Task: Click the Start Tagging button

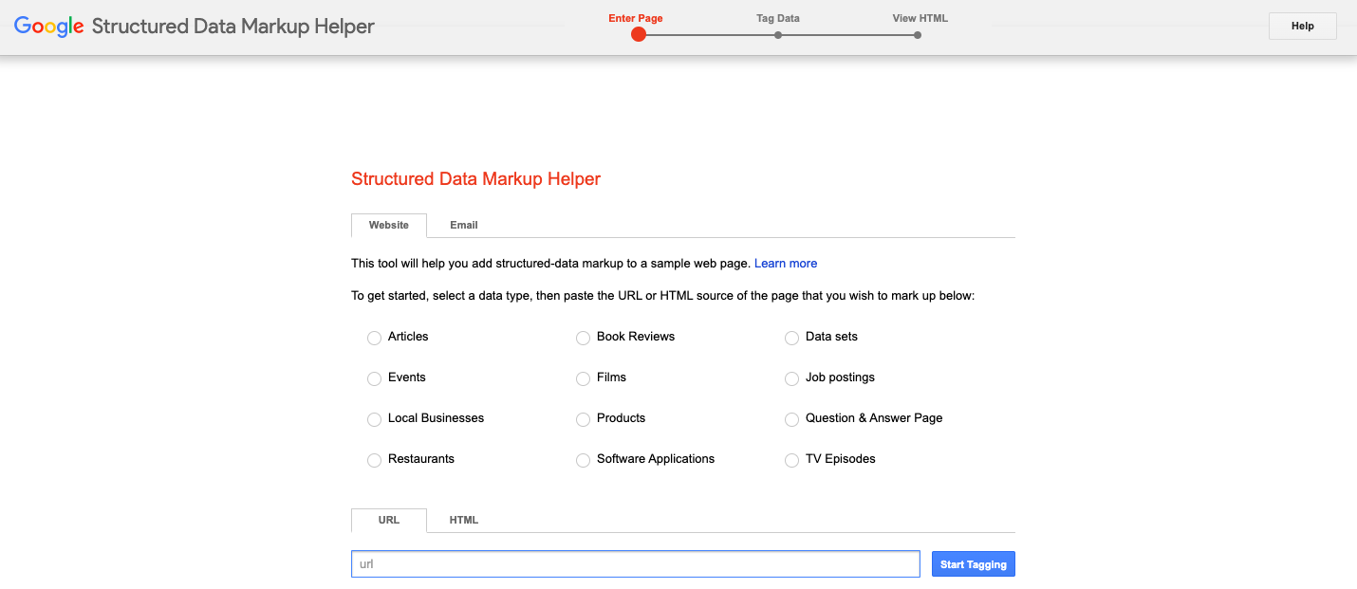Action: 974,564
